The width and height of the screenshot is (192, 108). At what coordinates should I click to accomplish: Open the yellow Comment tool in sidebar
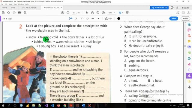[x=189, y=41]
